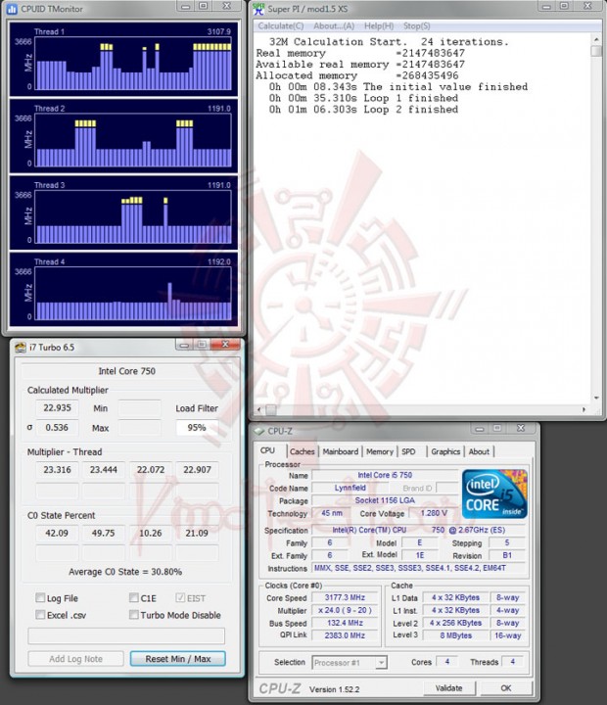607x705 pixels.
Task: Click Stop(S) in Super PI menu
Action: (416, 26)
